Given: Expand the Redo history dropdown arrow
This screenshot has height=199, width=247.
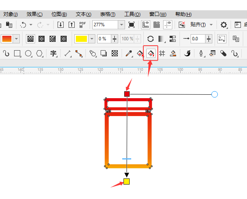Looking at the screenshot, I should [x=48, y=25].
